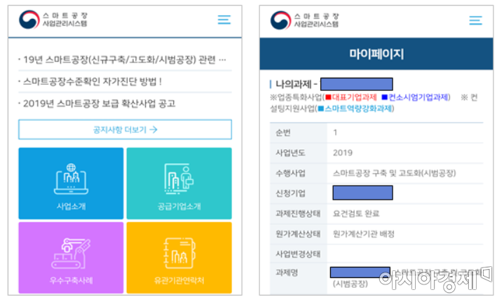The height and width of the screenshot is (304, 504).
Task: Click the blue 컨소시엄기업과제 legend marker
Action: (x=386, y=97)
